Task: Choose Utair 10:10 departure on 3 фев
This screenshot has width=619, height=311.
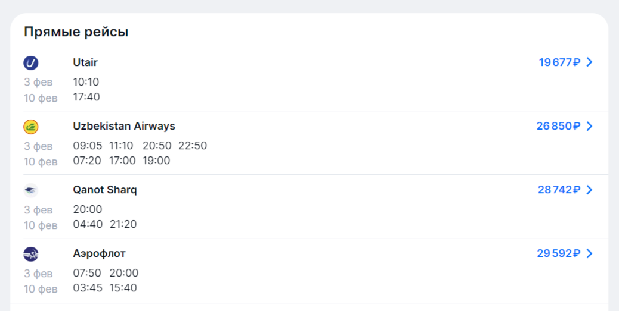Action: coord(86,82)
